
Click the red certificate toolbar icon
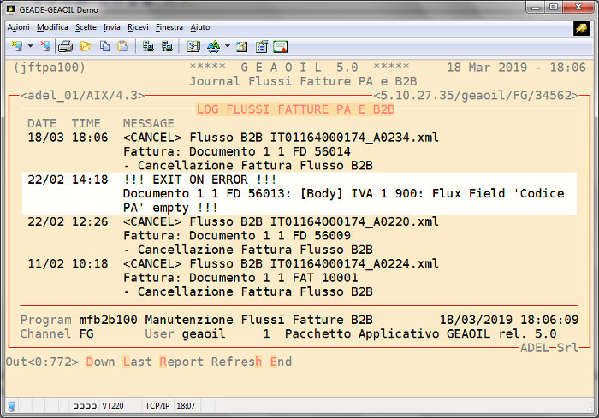(x=280, y=46)
